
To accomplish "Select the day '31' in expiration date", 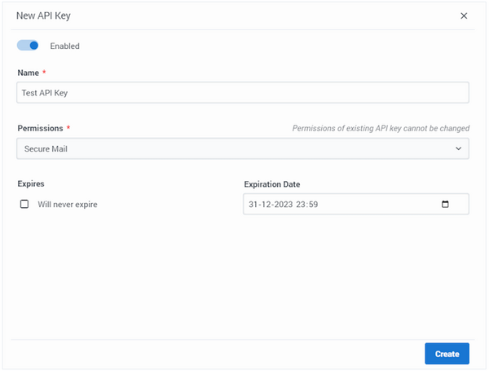I will pyautogui.click(x=253, y=205).
